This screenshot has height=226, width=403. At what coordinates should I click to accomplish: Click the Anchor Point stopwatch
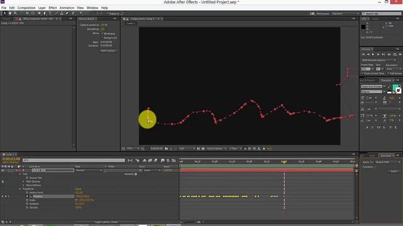[27, 193]
